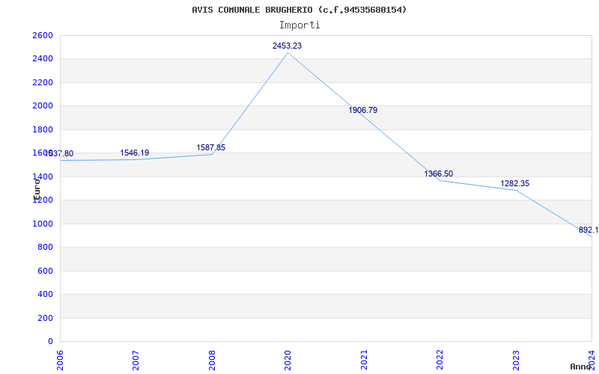
Task: Click the 600 y-axis tick label
Action: [x=46, y=271]
